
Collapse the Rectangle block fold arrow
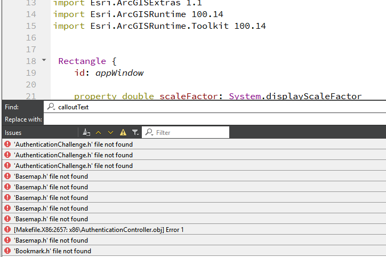44,60
